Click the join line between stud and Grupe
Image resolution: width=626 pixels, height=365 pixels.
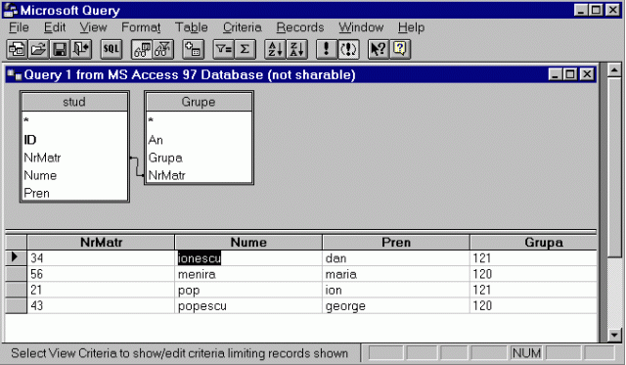(x=137, y=166)
